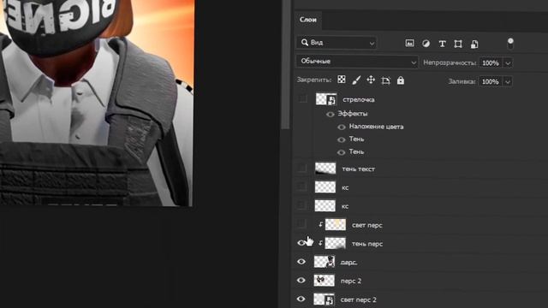Hide the перс layer
Viewport: 548px width, 308px height.
point(301,262)
